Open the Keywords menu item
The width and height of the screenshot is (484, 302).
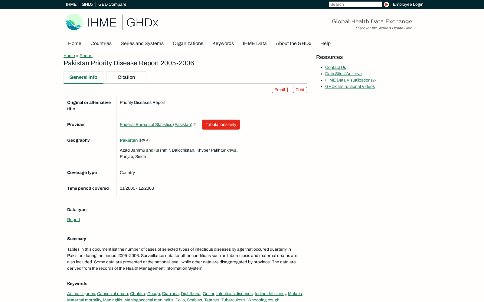(x=223, y=43)
